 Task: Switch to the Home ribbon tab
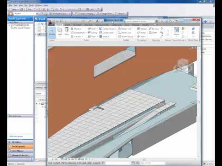click(x=59, y=25)
